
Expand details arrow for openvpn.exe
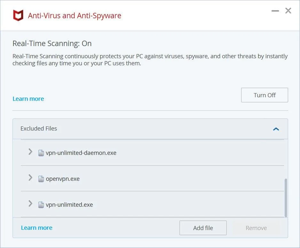30,178
